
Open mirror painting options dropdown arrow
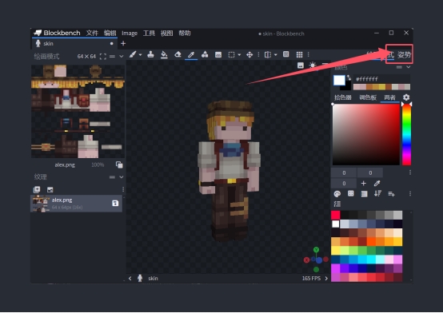tap(275, 55)
